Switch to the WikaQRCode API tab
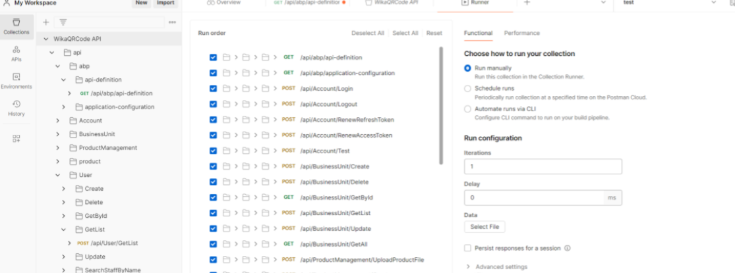The height and width of the screenshot is (273, 735). pyautogui.click(x=393, y=3)
